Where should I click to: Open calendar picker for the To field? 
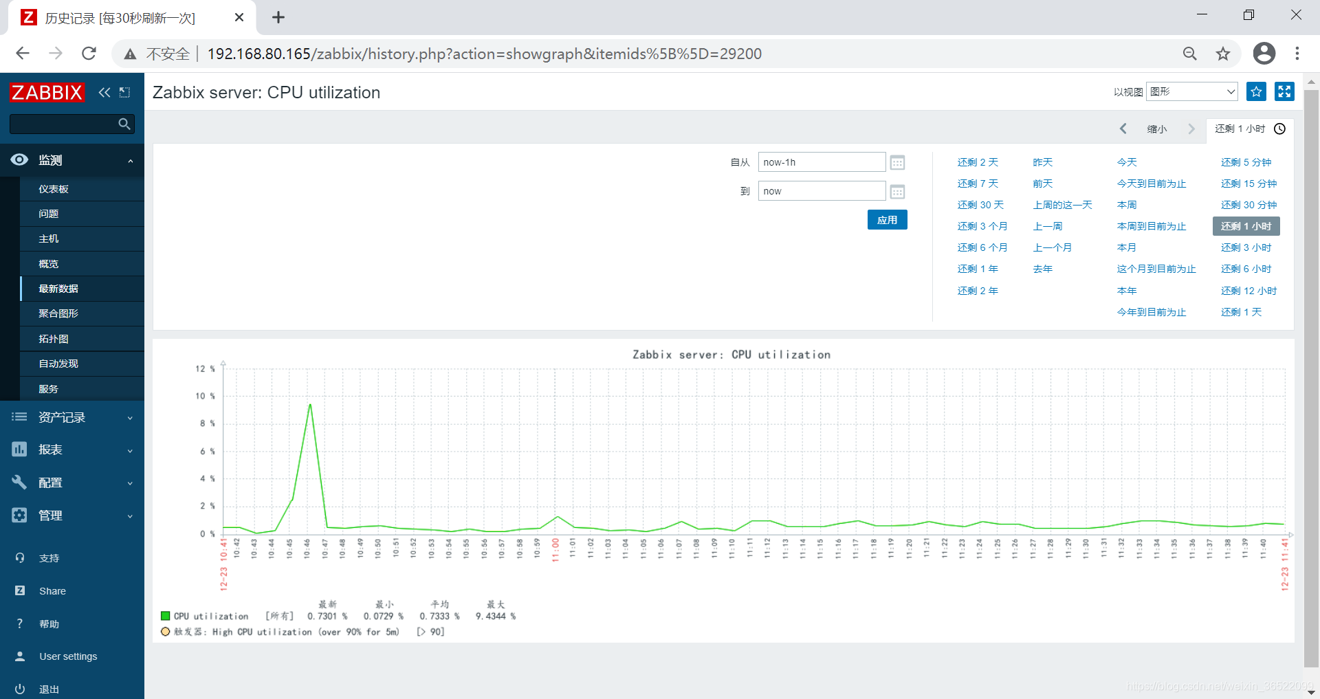[897, 192]
